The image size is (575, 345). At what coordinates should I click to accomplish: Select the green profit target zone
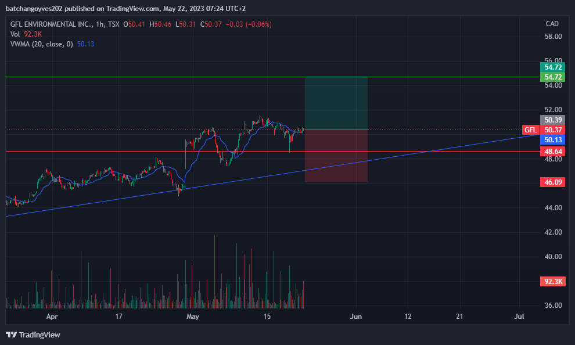click(x=336, y=103)
